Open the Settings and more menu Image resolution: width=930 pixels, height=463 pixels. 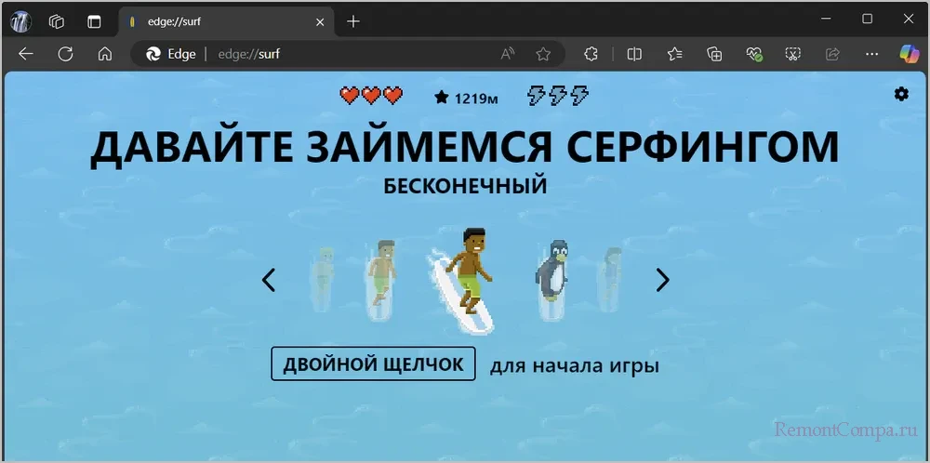[871, 54]
